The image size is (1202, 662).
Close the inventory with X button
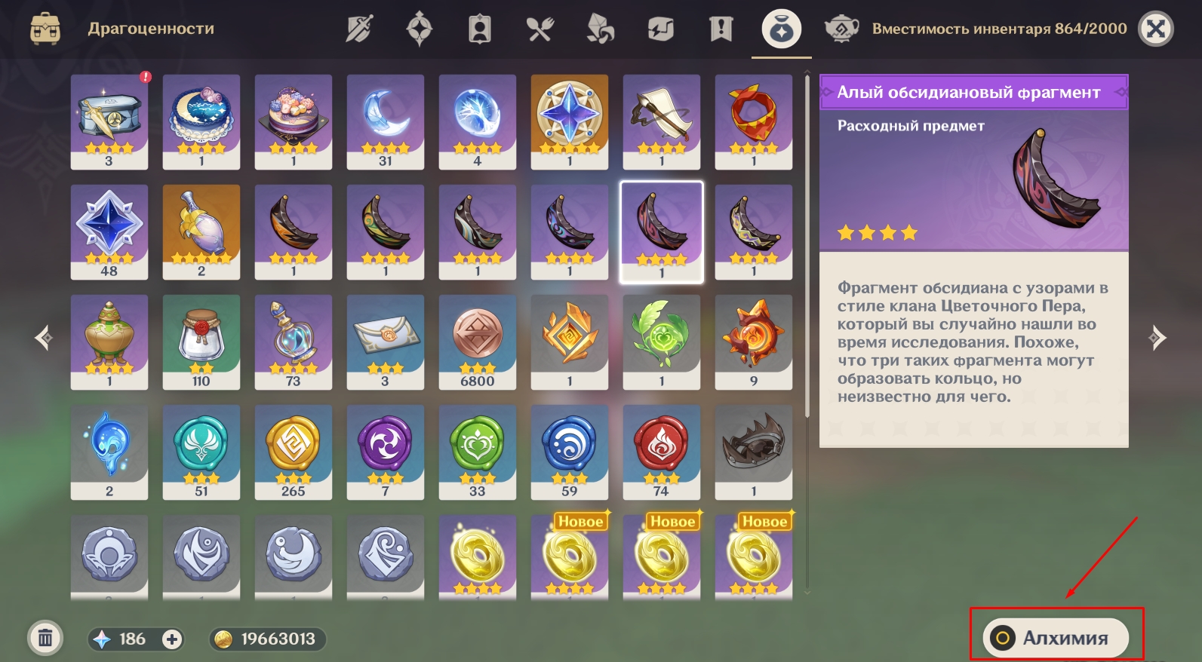pos(1155,29)
